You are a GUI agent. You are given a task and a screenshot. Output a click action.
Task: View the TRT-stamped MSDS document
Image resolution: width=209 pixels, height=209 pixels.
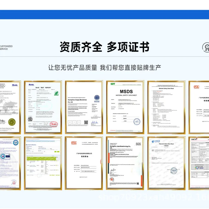(166, 163)
